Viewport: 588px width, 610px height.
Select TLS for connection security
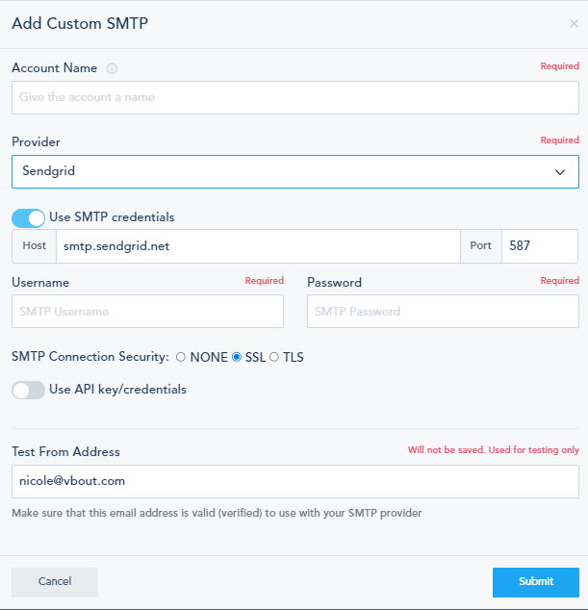[x=274, y=358]
